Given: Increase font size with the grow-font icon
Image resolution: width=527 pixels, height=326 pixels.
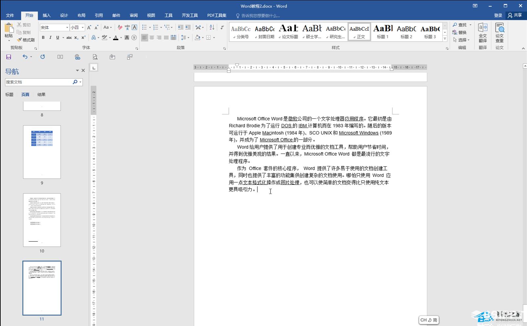Looking at the screenshot, I should click(89, 28).
